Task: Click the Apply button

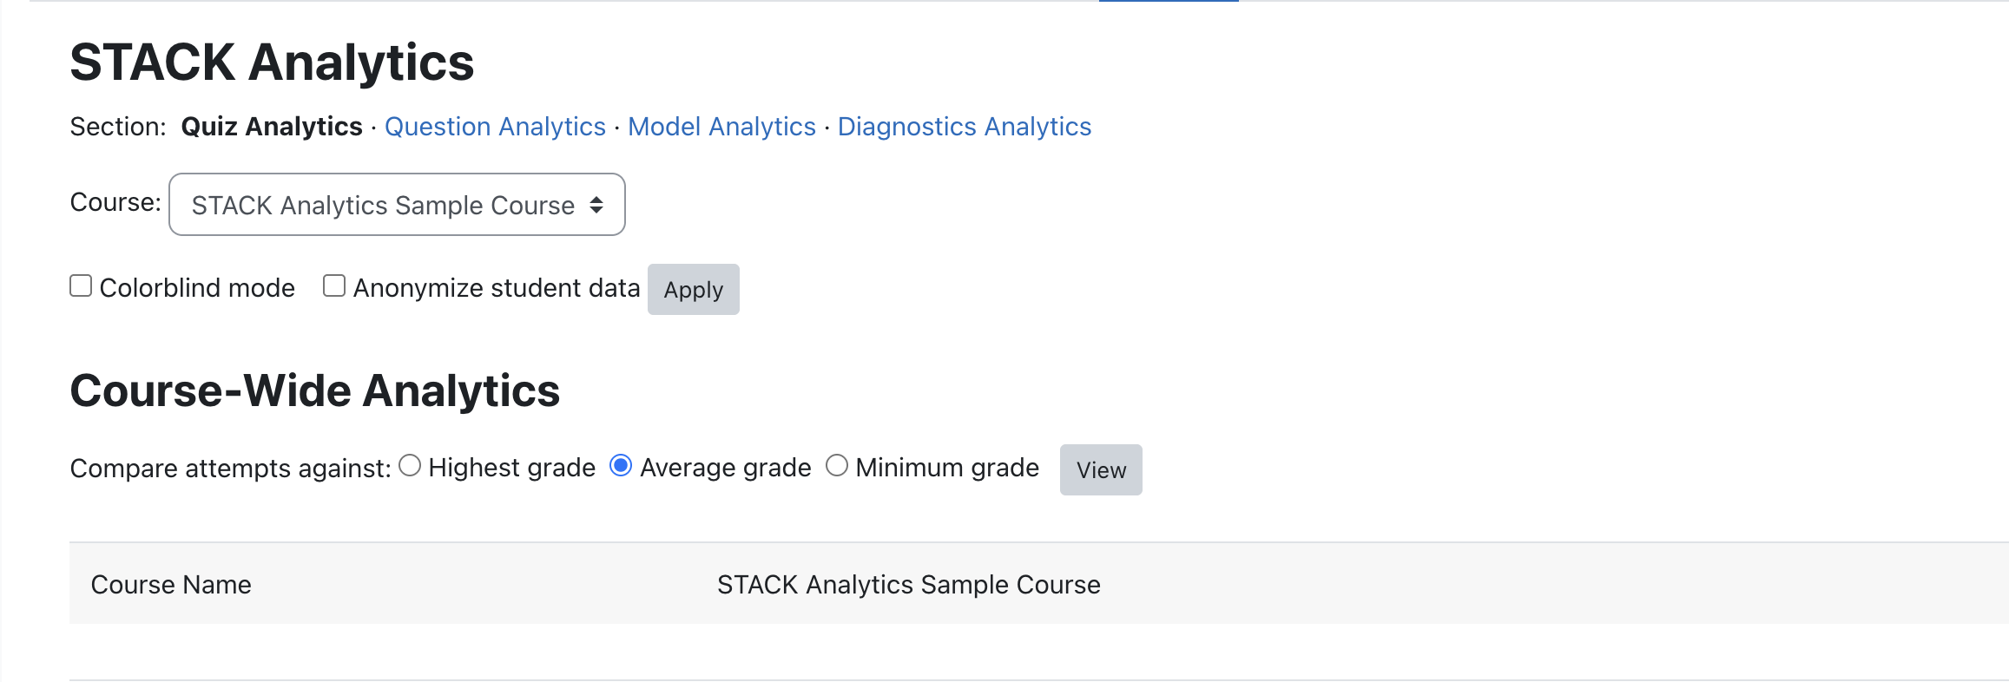Action: 693,290
